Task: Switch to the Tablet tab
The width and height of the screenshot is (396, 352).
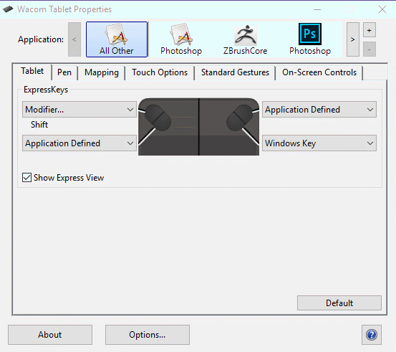Action: 32,71
